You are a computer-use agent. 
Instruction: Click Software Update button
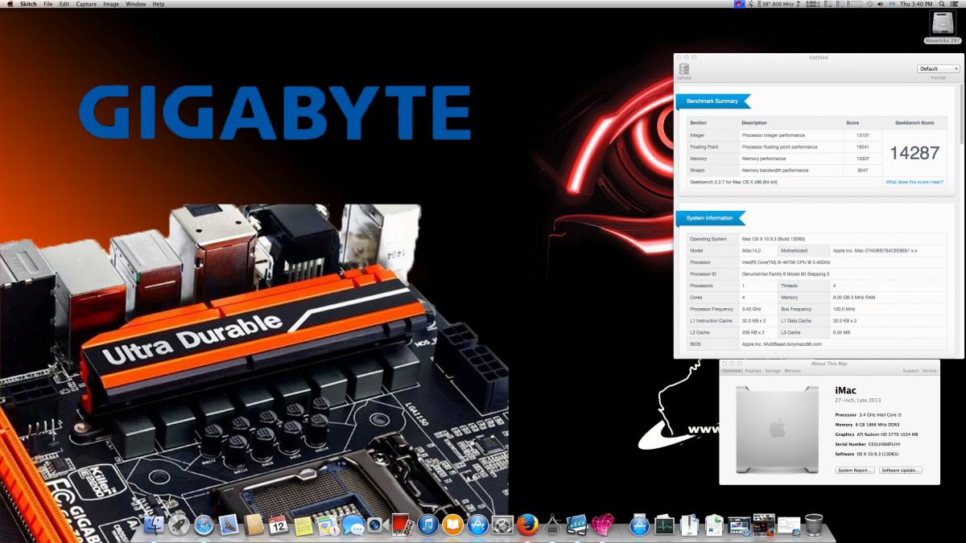901,470
